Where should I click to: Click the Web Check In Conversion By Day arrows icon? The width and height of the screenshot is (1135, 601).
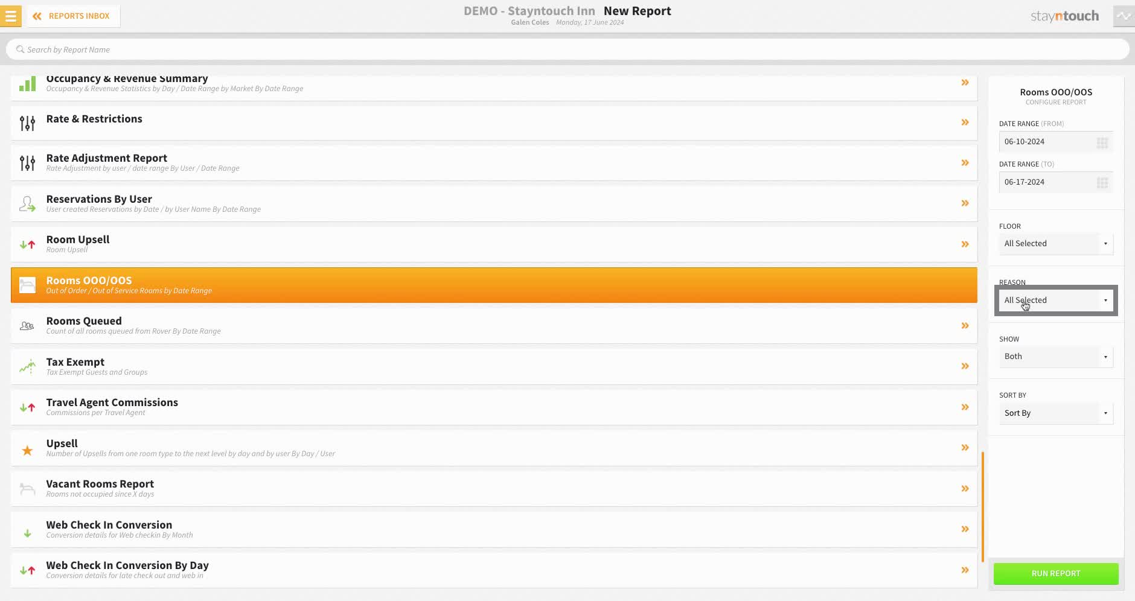[x=27, y=570]
